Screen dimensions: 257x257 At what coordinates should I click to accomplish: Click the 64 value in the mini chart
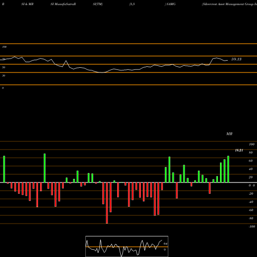click(x=166, y=244)
